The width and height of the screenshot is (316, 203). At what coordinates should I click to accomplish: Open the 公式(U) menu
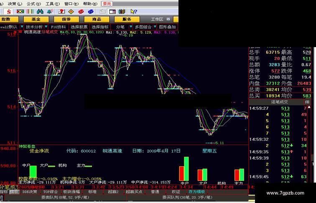[34, 4]
